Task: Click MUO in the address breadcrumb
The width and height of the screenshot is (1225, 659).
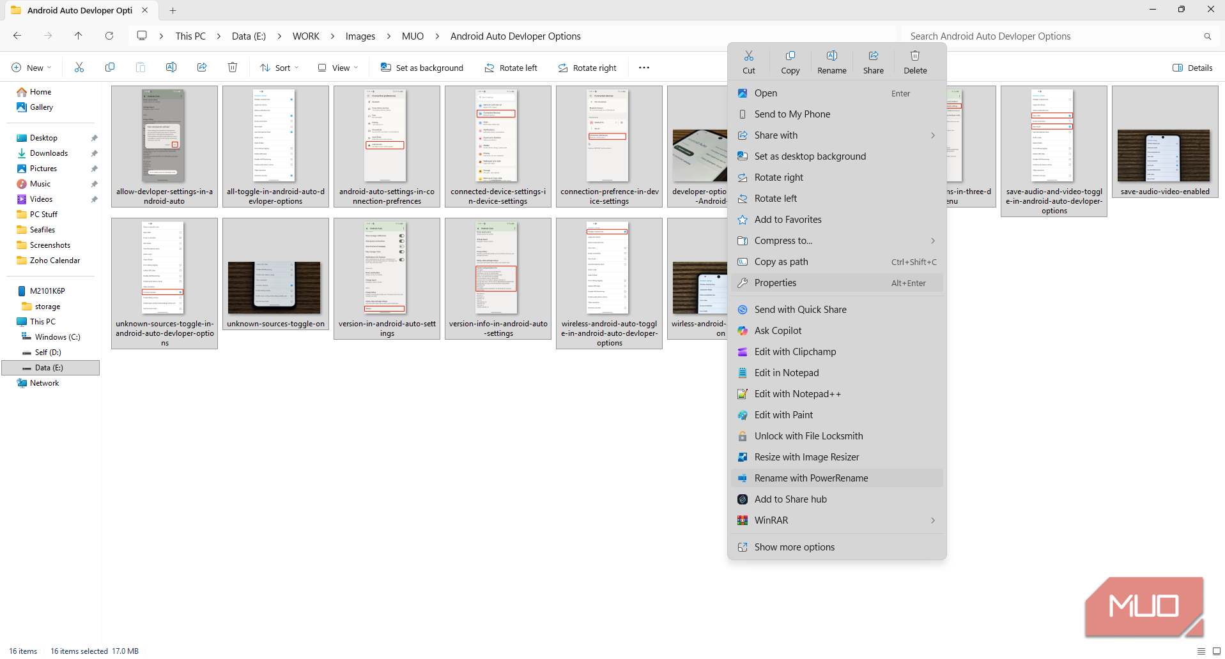Action: (413, 36)
